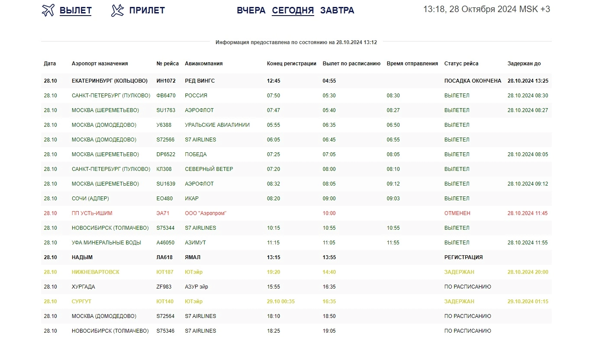The height and width of the screenshot is (337, 605).
Task: Click the Задержан до column header
Action: pyautogui.click(x=524, y=64)
